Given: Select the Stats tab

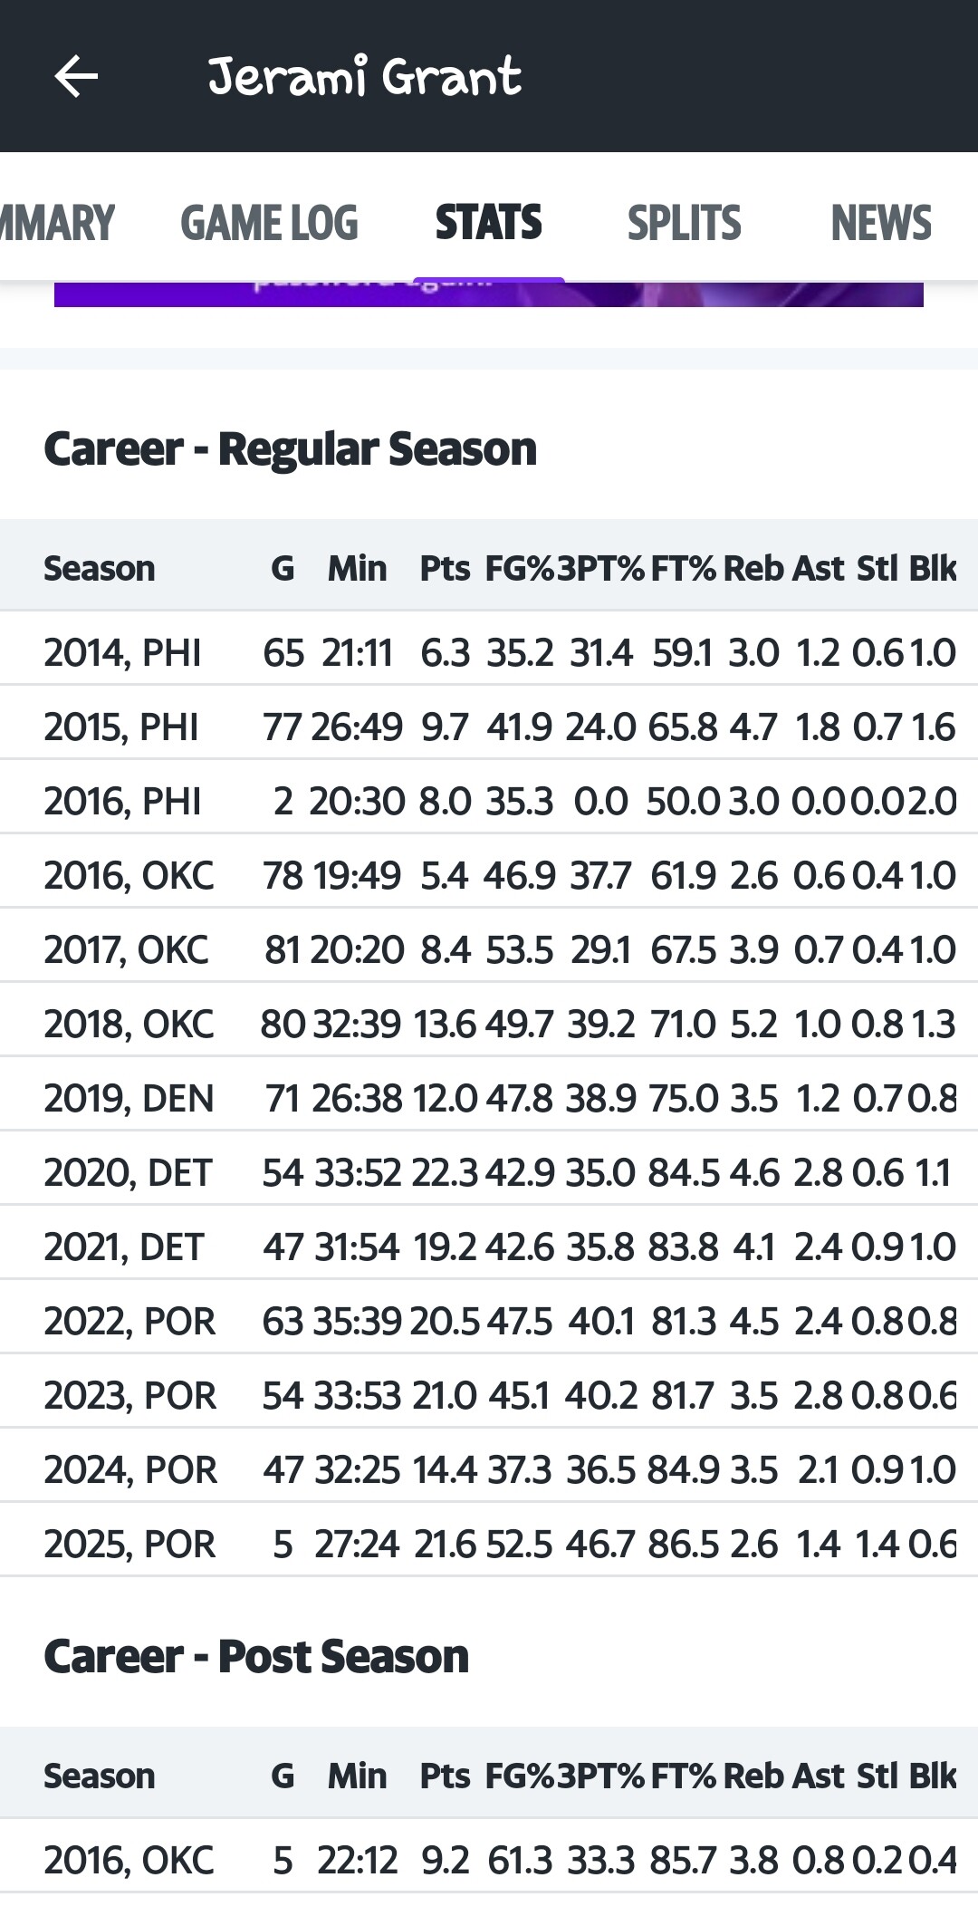Looking at the screenshot, I should [488, 223].
